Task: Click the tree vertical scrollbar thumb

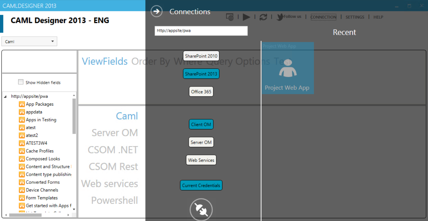Action: 74,116
